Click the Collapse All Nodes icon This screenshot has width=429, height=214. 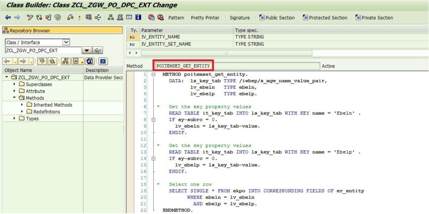(x=52, y=61)
